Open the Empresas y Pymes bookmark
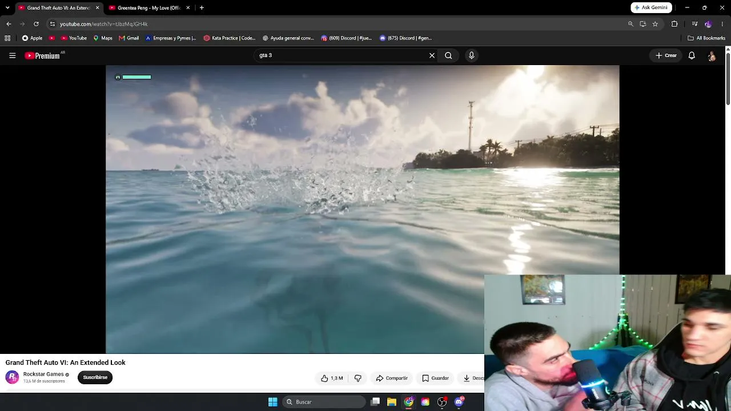This screenshot has width=731, height=411. (x=171, y=38)
